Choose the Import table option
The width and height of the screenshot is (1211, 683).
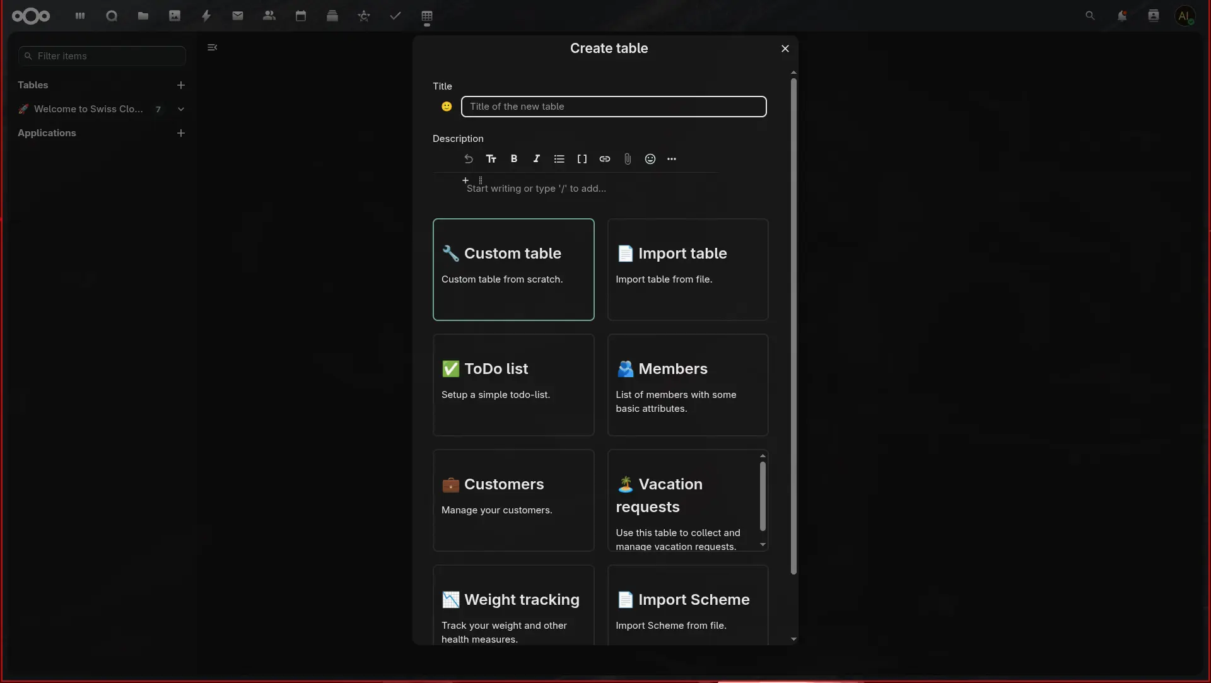click(687, 269)
